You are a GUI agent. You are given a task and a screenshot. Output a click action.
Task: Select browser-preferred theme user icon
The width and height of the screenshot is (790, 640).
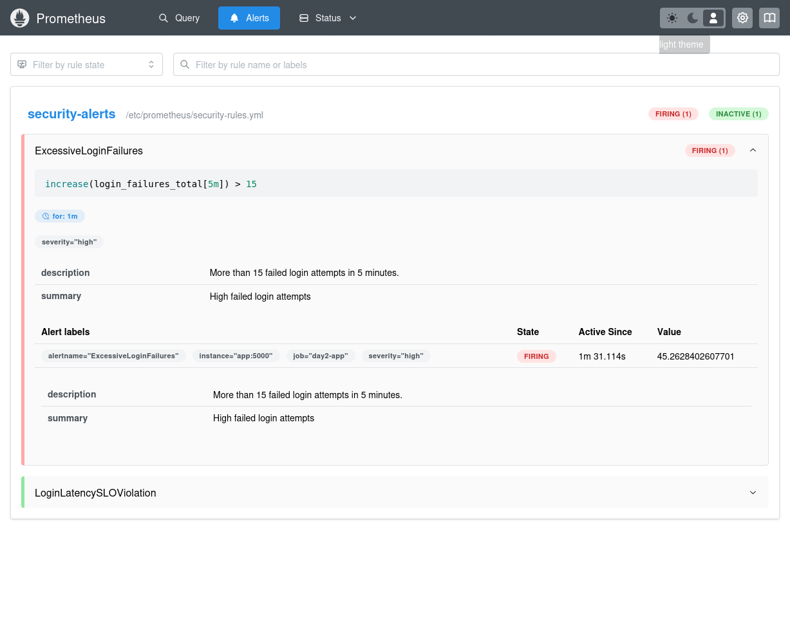click(713, 18)
